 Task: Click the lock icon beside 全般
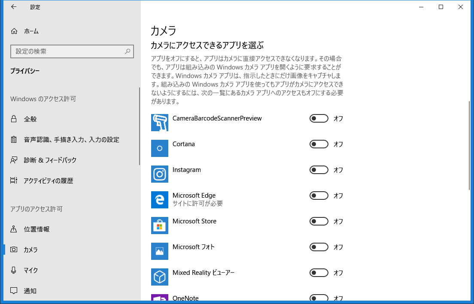[x=14, y=119]
